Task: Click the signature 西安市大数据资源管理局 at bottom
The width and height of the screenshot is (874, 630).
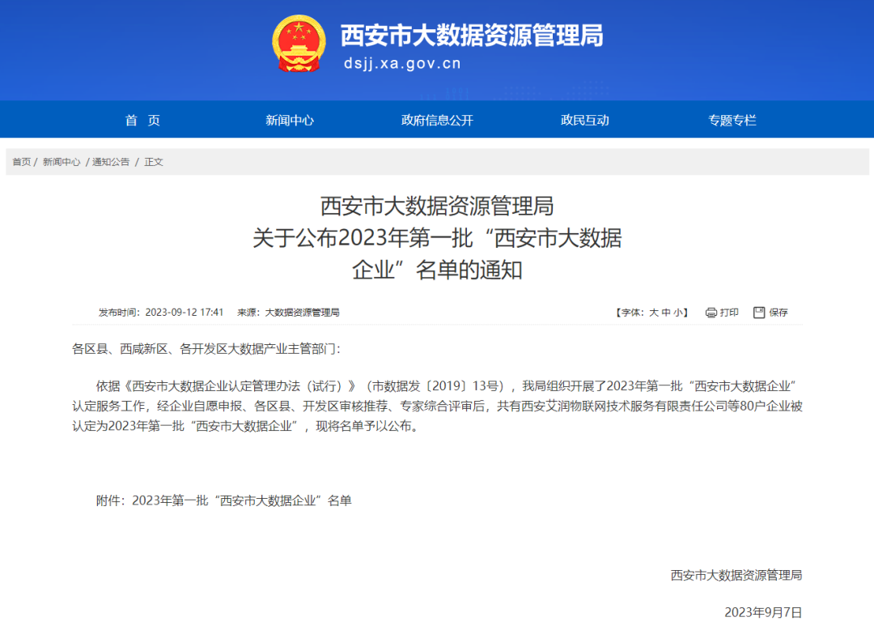Action: click(x=736, y=576)
